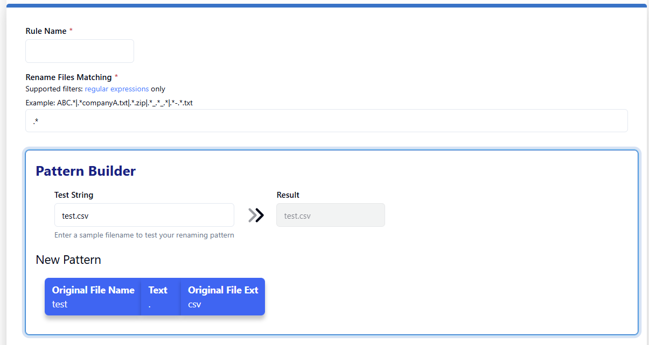This screenshot has width=649, height=345.
Task: Click the greyed-out Result field
Action: pos(331,215)
